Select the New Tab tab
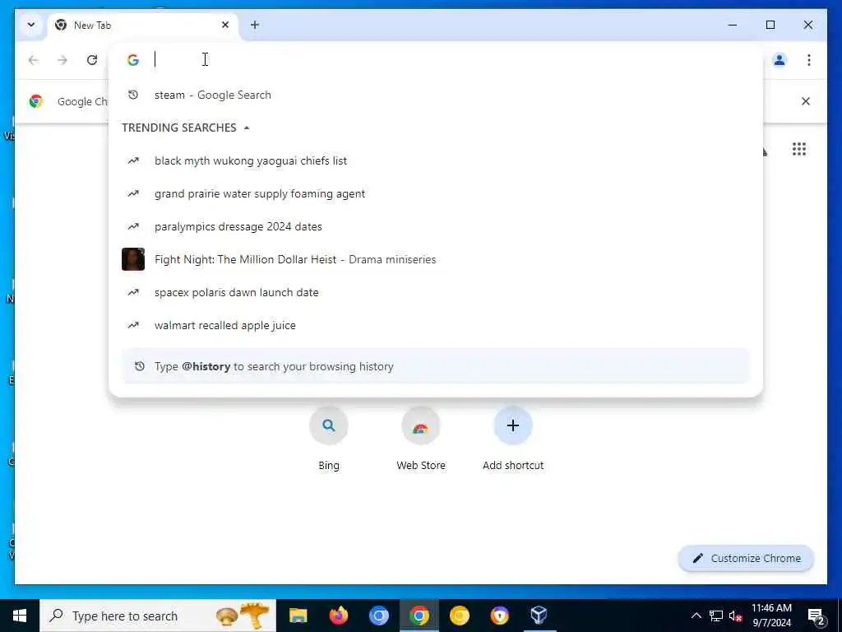Image resolution: width=842 pixels, height=632 pixels. point(143,26)
